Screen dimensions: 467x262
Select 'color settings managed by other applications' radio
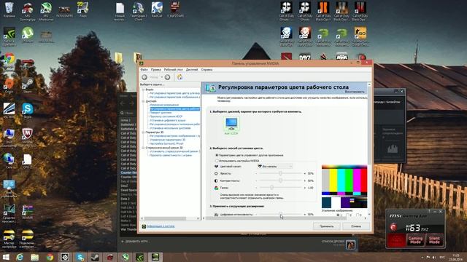click(x=217, y=155)
